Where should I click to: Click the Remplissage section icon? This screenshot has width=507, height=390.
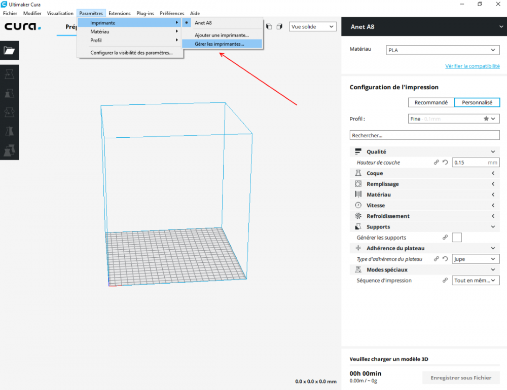click(358, 184)
